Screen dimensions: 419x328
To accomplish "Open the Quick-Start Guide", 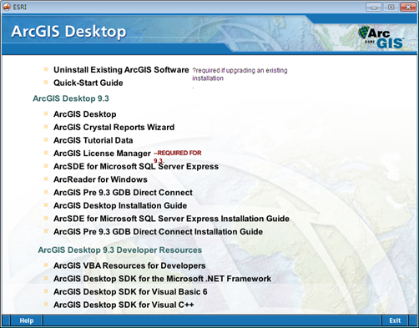I will (x=88, y=83).
